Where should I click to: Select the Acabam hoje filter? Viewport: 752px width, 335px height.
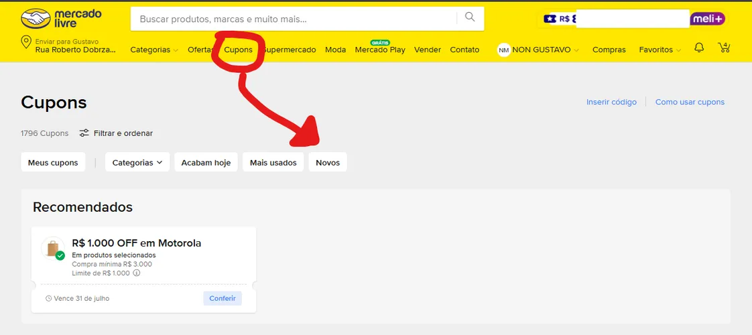point(206,162)
